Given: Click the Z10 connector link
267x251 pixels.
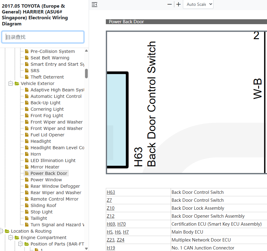Looking at the screenshot, I should pos(110,208).
